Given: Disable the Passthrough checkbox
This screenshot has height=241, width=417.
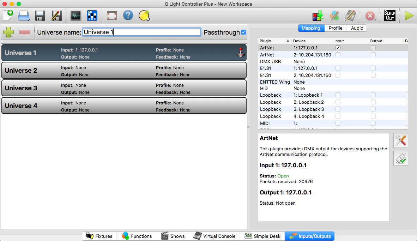Looking at the screenshot, I should (243, 32).
